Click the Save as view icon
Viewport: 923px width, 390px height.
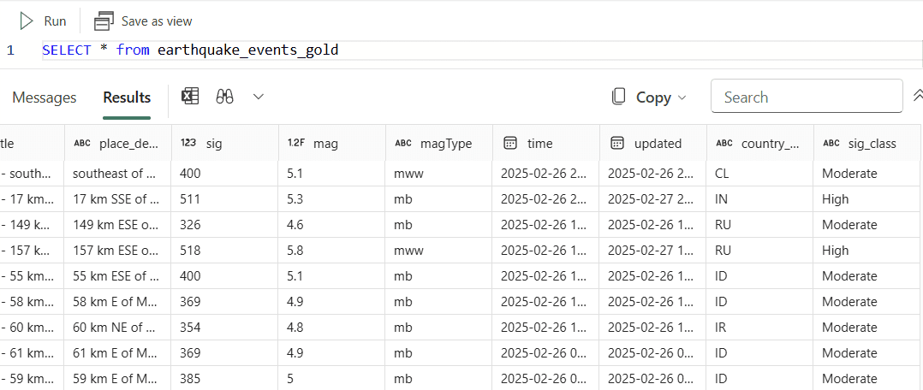coord(104,21)
